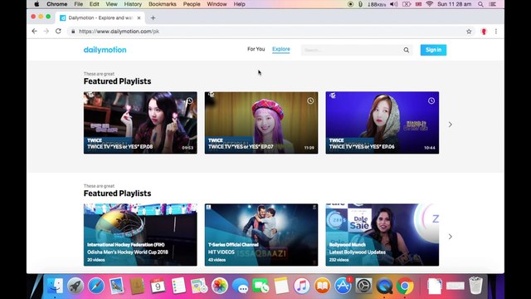
Task: Open App Store in the Dock
Action: click(x=343, y=286)
